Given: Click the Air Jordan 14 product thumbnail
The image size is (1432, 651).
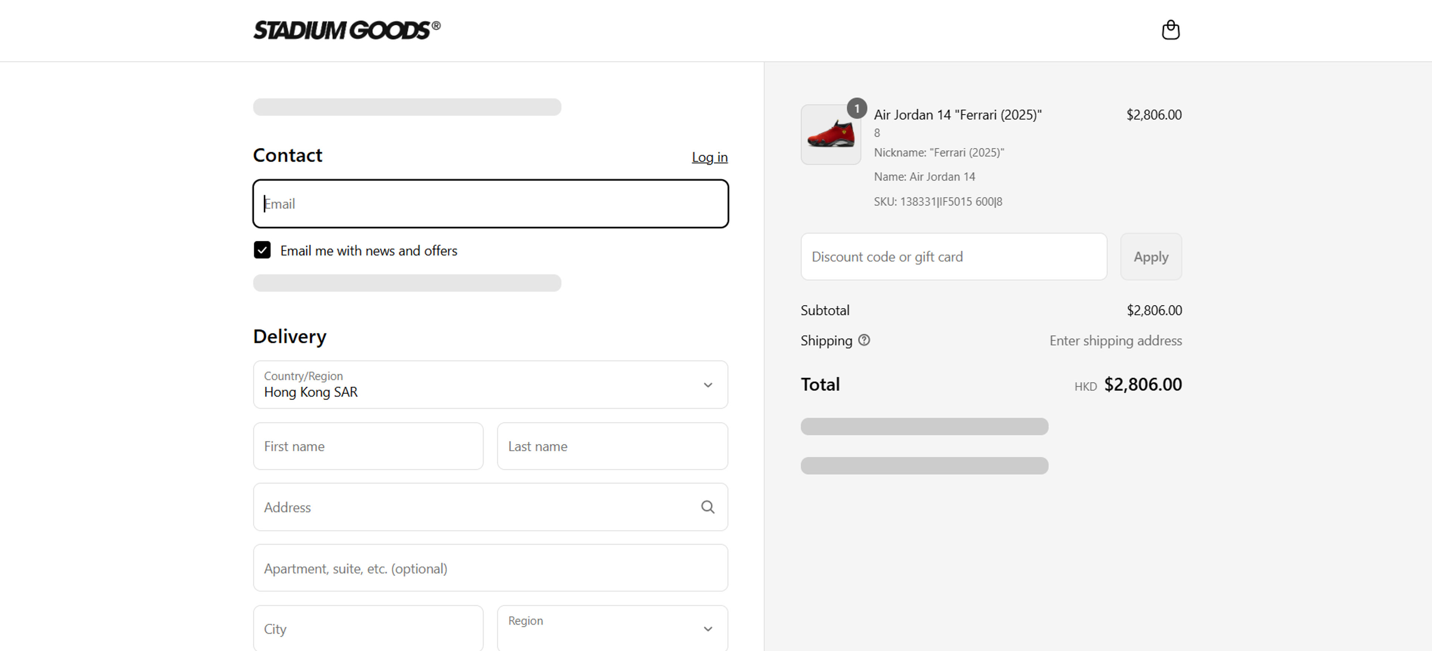Looking at the screenshot, I should pos(830,135).
